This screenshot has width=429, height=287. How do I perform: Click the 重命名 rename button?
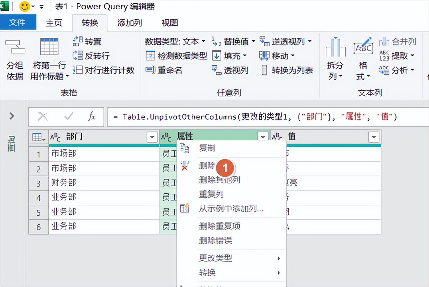click(x=164, y=70)
